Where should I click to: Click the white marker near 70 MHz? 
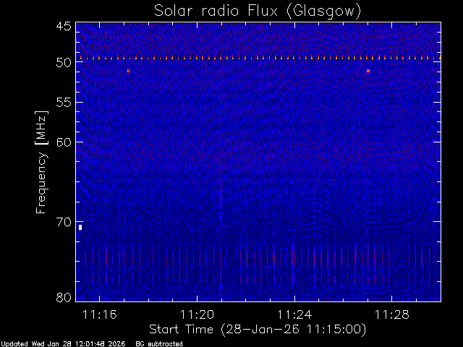[80, 228]
